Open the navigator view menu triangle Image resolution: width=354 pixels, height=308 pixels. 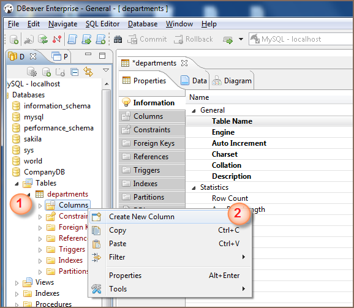click(106, 70)
